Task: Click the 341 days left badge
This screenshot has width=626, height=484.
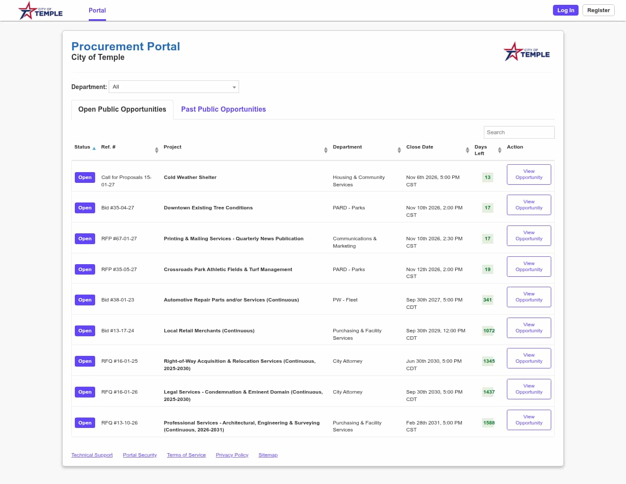Action: pyautogui.click(x=487, y=300)
